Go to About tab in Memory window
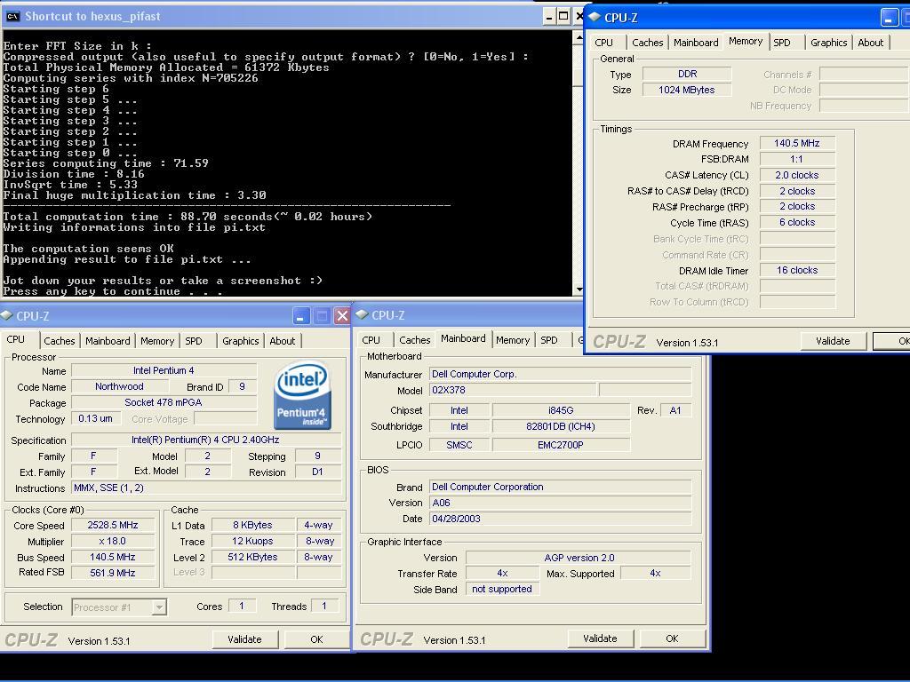Screen dimensions: 910x682 tap(871, 43)
